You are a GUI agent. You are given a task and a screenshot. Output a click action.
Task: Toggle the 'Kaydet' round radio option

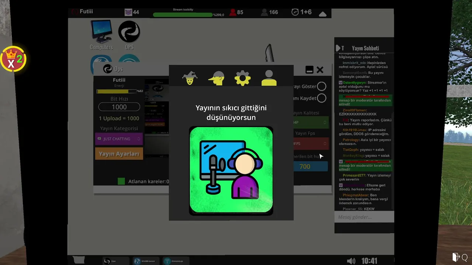(x=322, y=98)
